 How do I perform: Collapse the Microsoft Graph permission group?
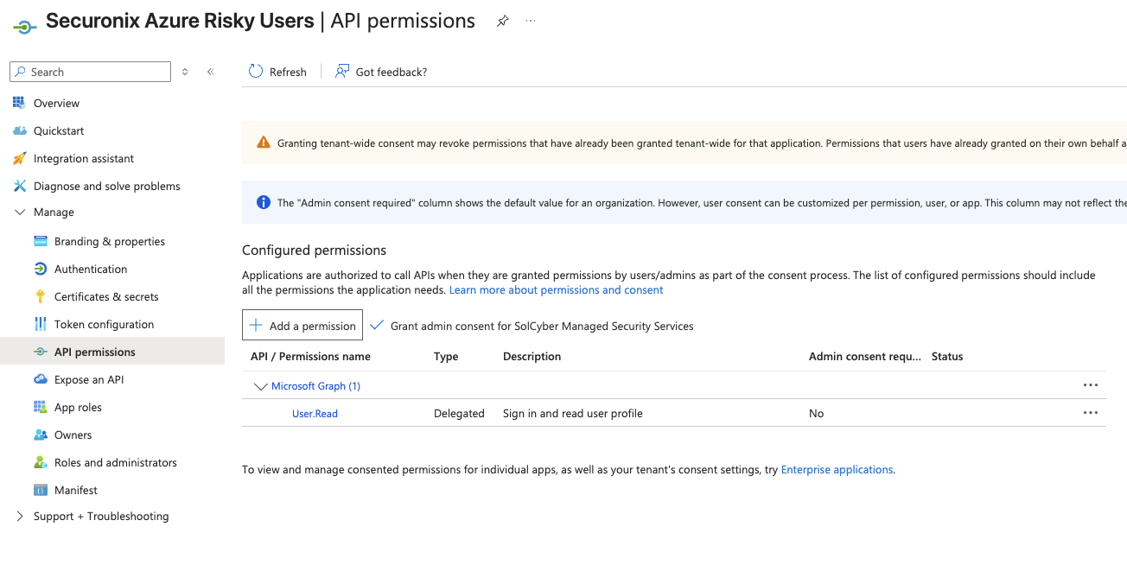click(x=260, y=386)
